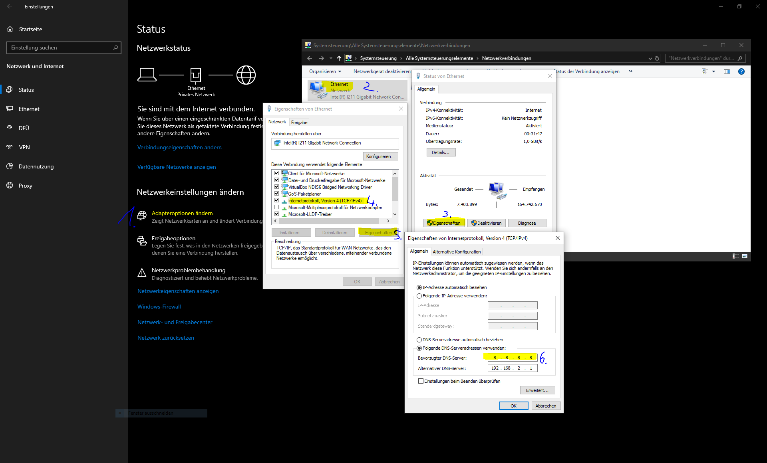Viewport: 767px width, 463px height.
Task: Uncheck the QoS-Paketplaner checkbox
Action: (276, 194)
